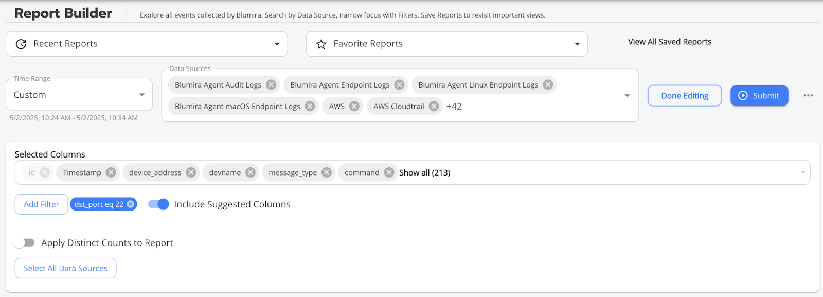The image size is (823, 297).
Task: Click Show all (213) columns
Action: 424,172
